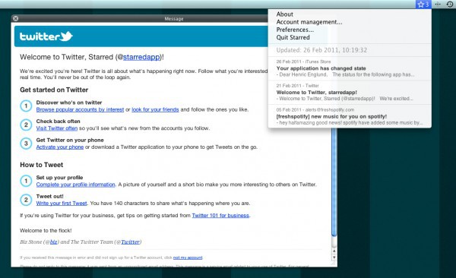Open Browse popular accounts by interest link
This screenshot has width=456, height=278.
point(80,109)
